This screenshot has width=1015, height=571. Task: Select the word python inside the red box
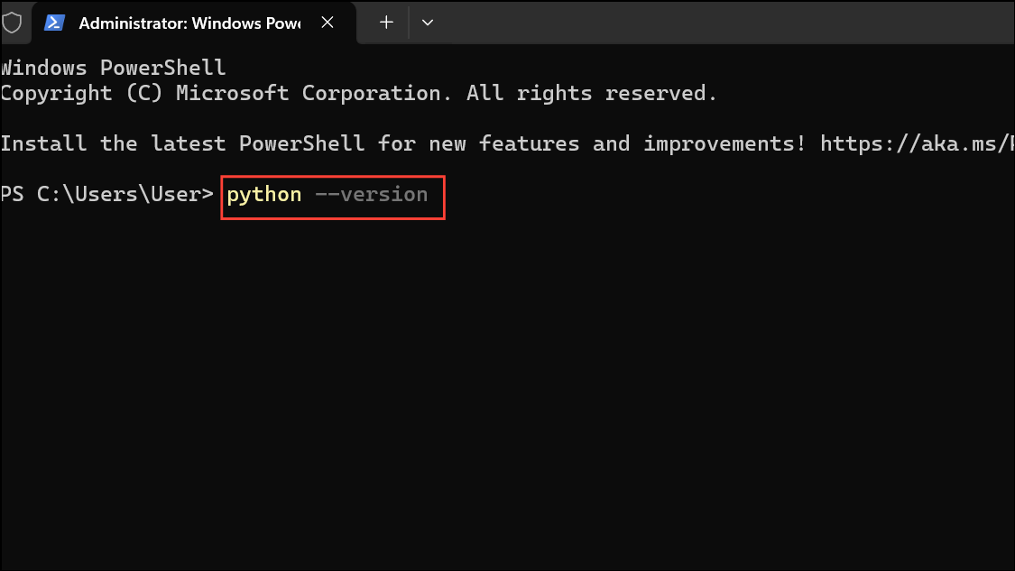tap(263, 194)
